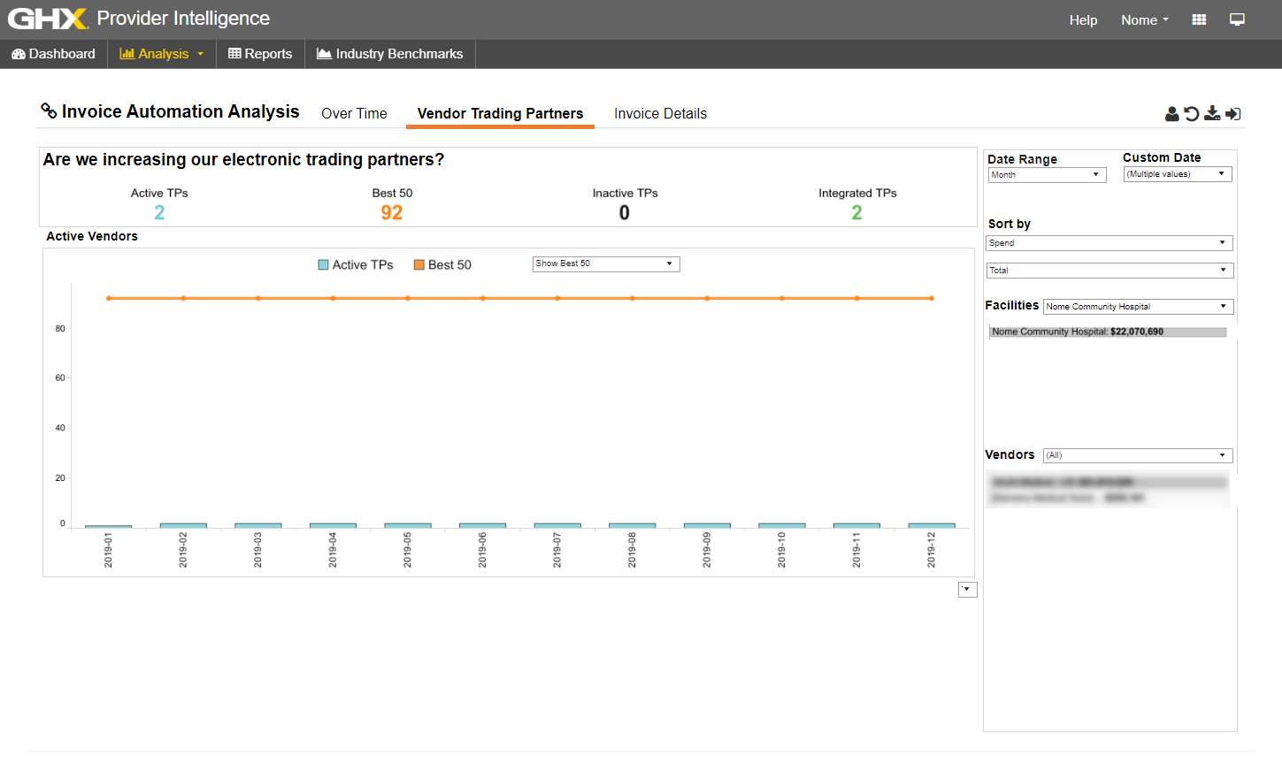This screenshot has width=1282, height=771.
Task: Open the Analysis menu
Action: (162, 54)
